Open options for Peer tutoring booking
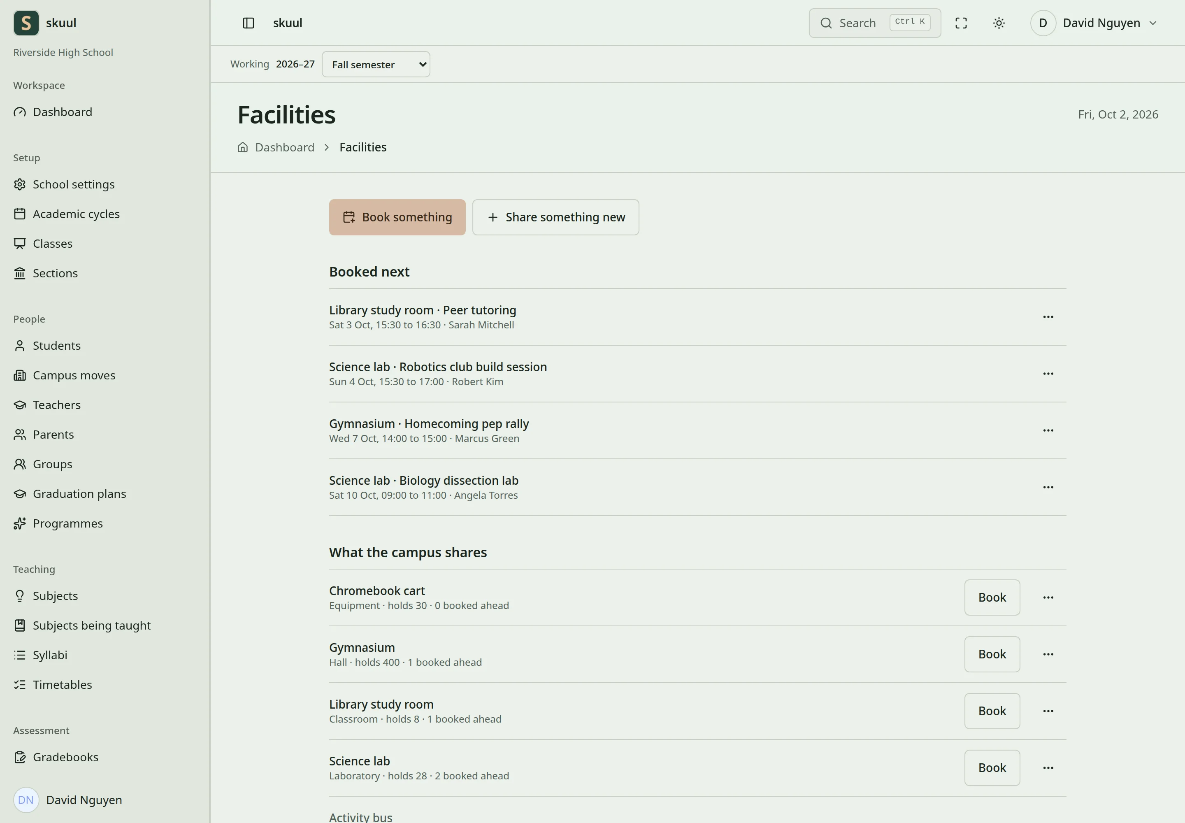The image size is (1185, 823). pyautogui.click(x=1048, y=316)
